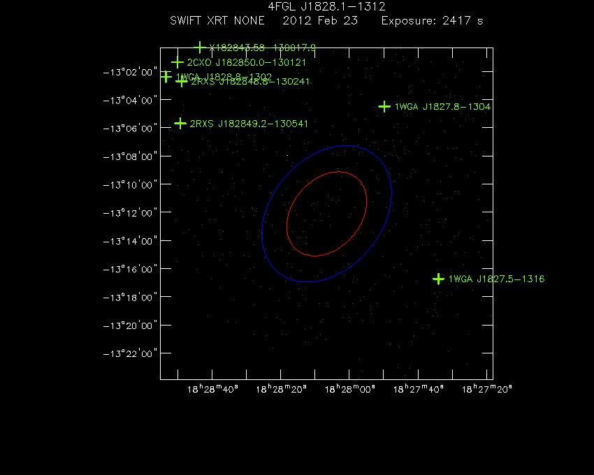Click the cross marker for 1WGA J1827.5-1316
The width and height of the screenshot is (594, 475).
438,279
